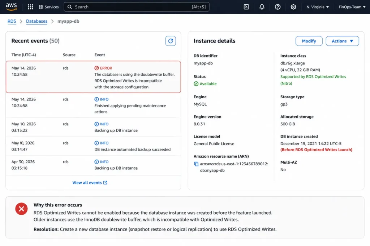This screenshot has width=370, height=246.
Task: Click the red ERROR icon in first event
Action: pos(96,68)
